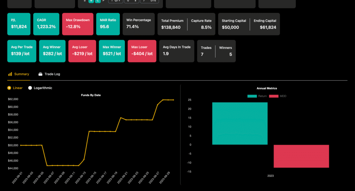Viewport: 355px width, 191px height.
Task: Enable the S option
Action: 84,1
